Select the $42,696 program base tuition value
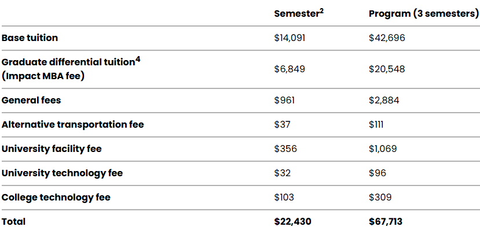480x234 pixels. coord(387,38)
